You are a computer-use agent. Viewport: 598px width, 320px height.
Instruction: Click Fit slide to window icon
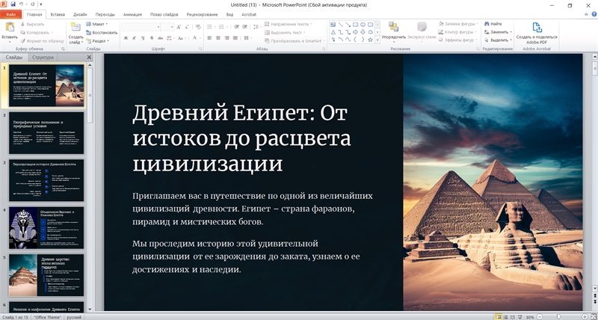[594, 317]
